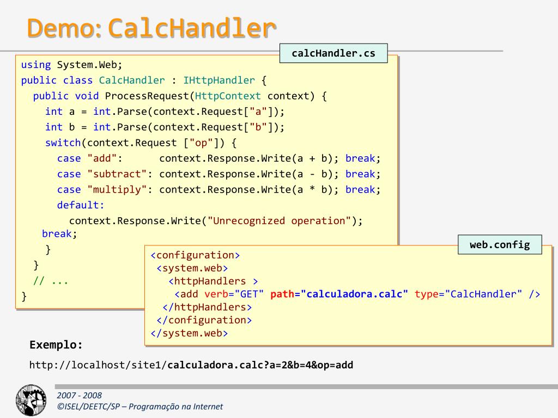The image size is (558, 418).
Task: Click the case "add" code line
Action: (x=219, y=158)
